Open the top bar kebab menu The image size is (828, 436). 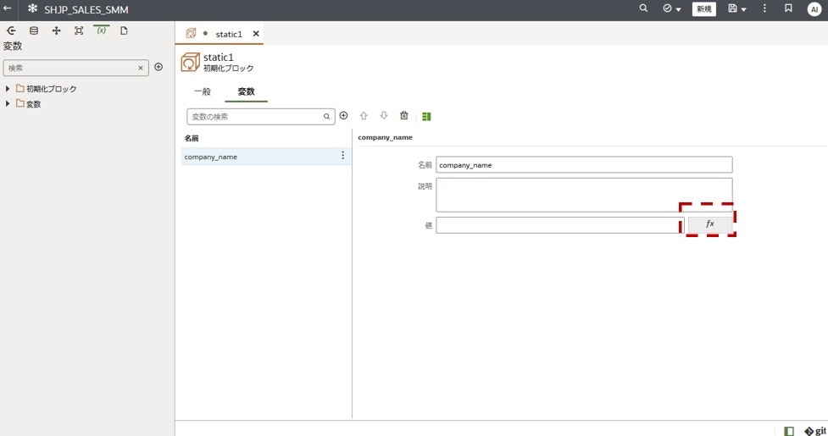[764, 8]
